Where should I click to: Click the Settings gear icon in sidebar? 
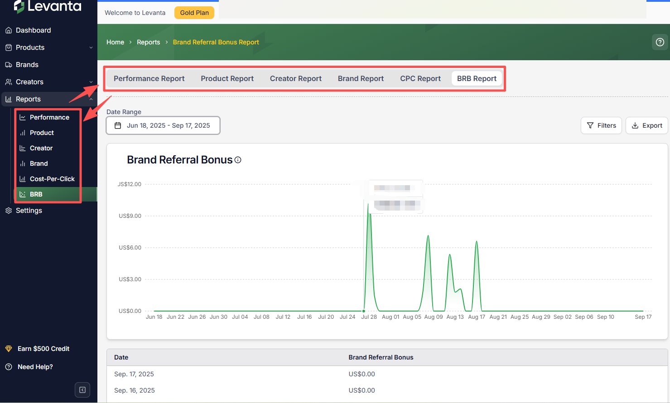pyautogui.click(x=9, y=211)
